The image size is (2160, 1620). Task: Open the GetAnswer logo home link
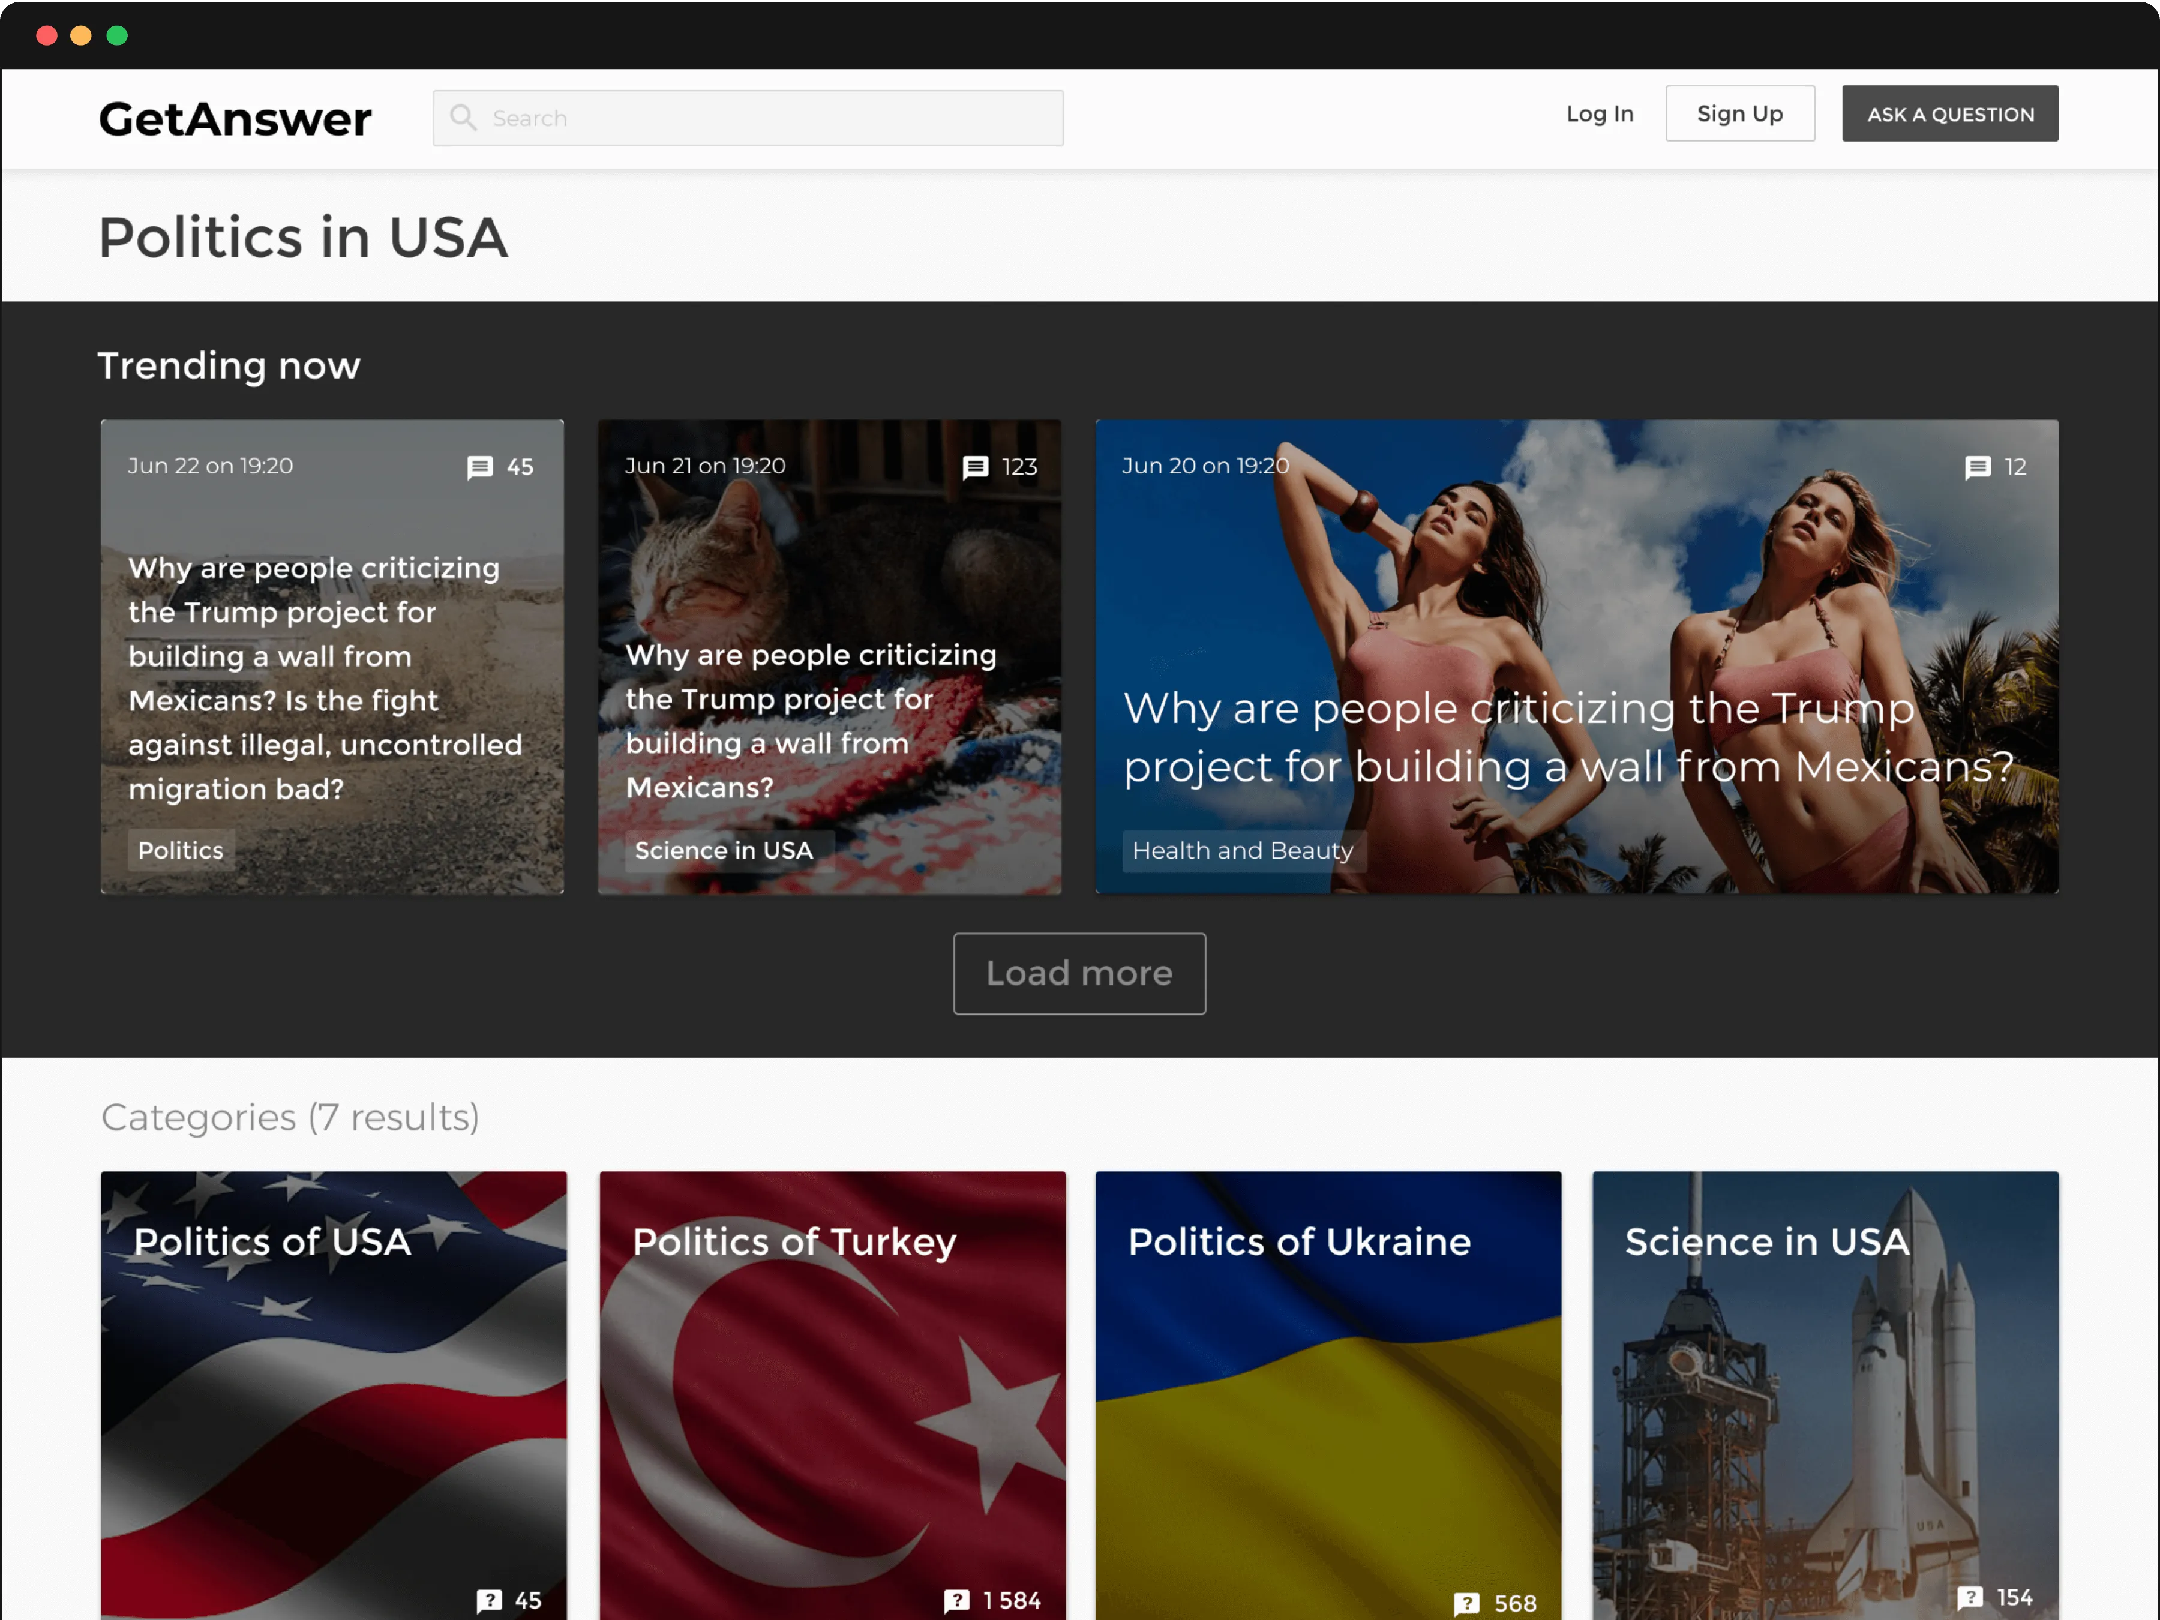click(x=235, y=118)
